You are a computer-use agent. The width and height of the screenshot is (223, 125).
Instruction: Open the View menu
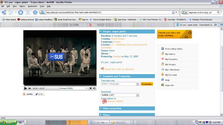pos(15,6)
